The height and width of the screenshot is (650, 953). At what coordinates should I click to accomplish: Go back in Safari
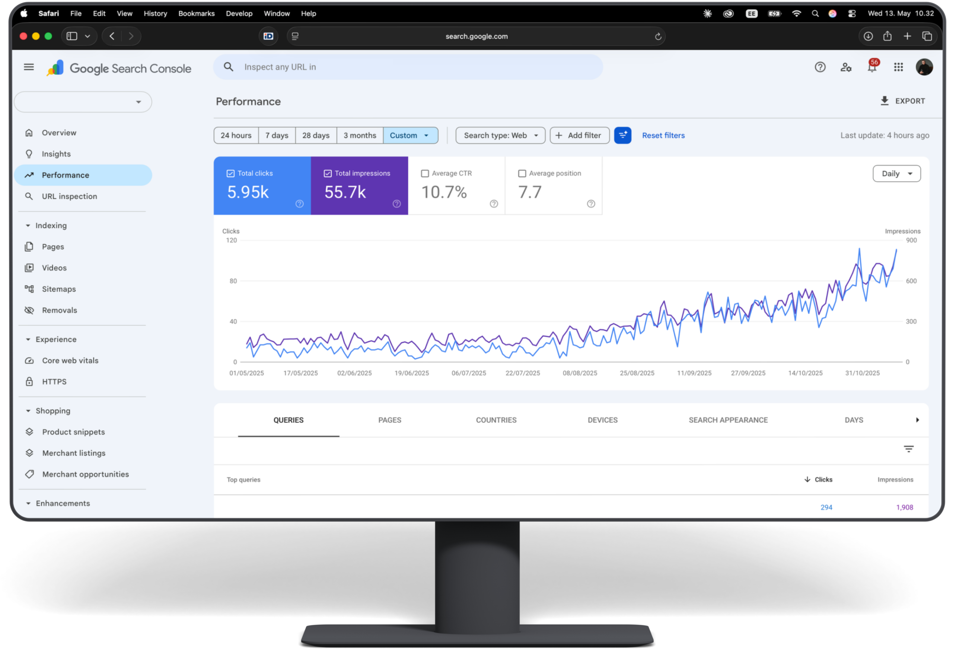pyautogui.click(x=112, y=36)
